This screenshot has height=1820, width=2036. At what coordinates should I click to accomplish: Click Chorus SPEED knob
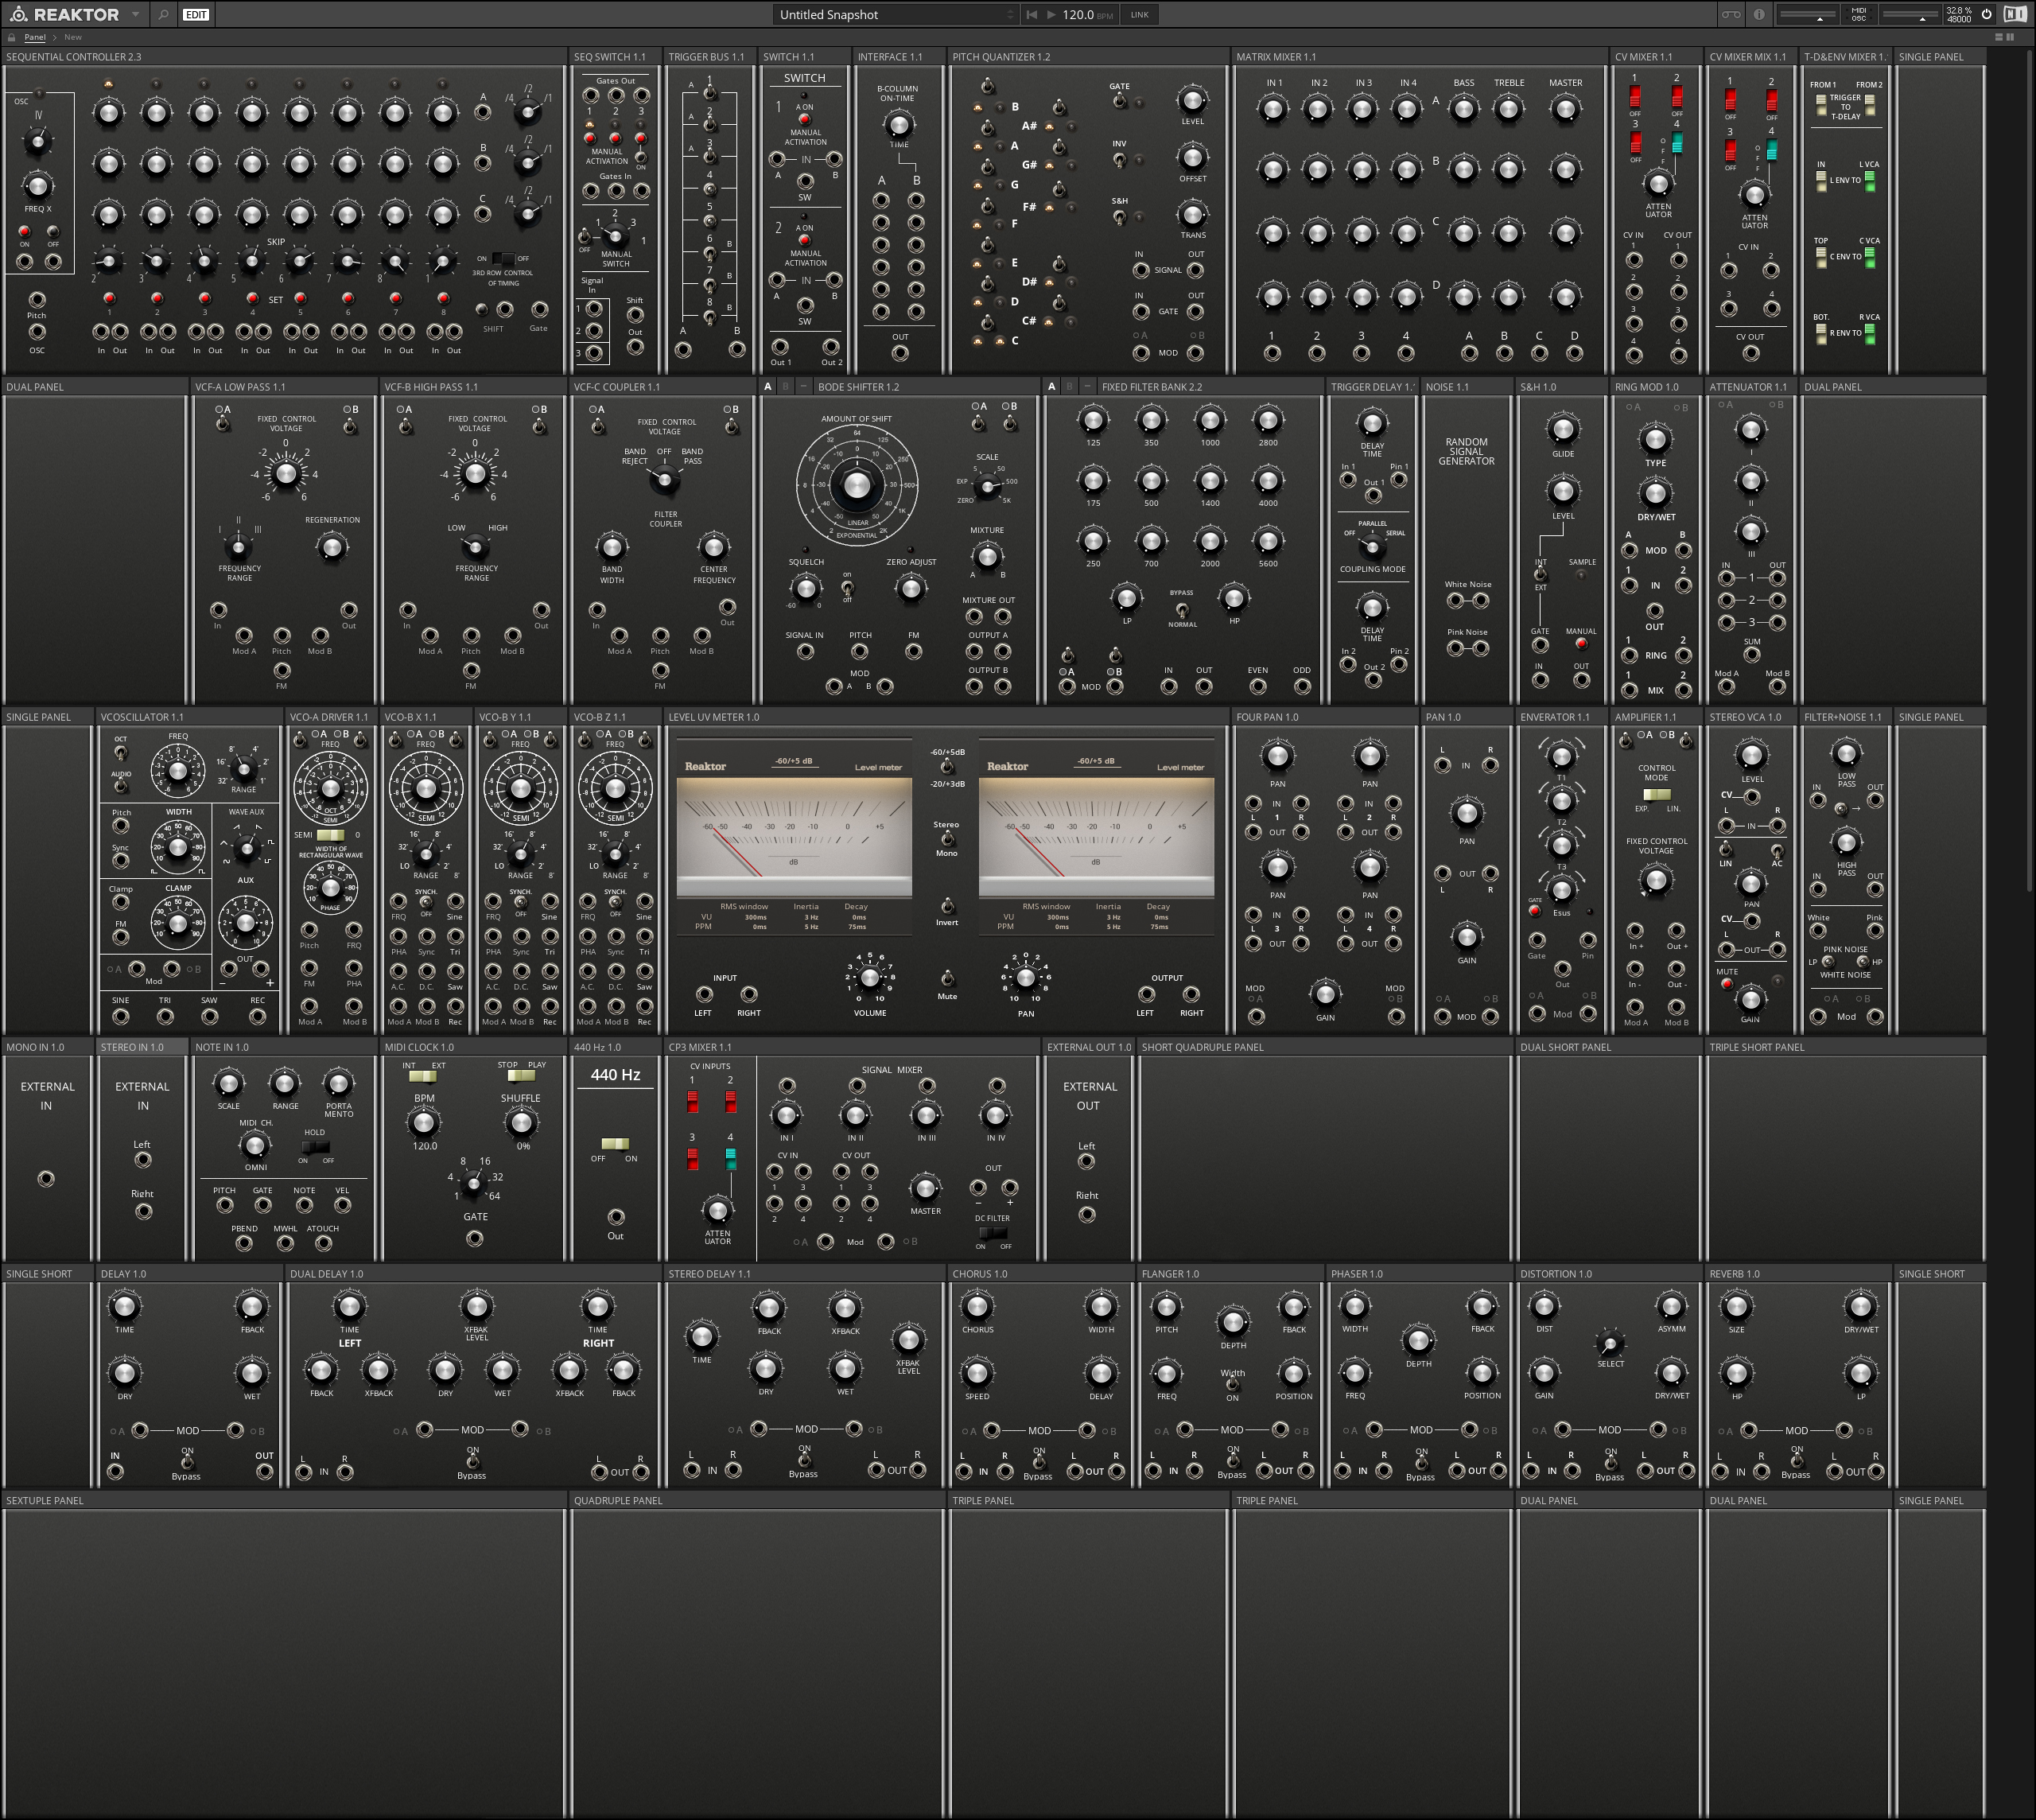coord(977,1372)
